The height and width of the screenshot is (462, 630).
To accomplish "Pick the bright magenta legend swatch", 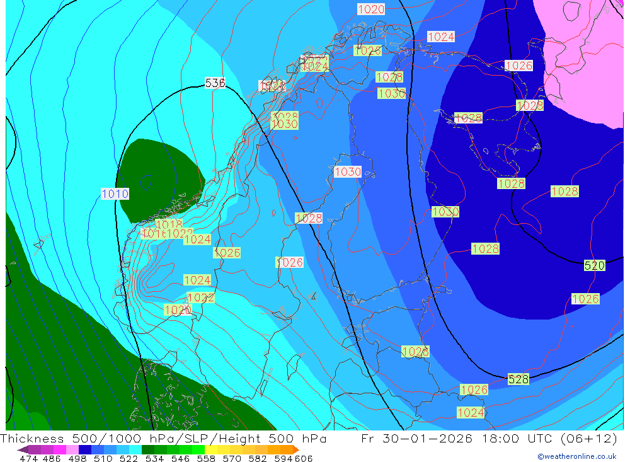I will coord(60,449).
